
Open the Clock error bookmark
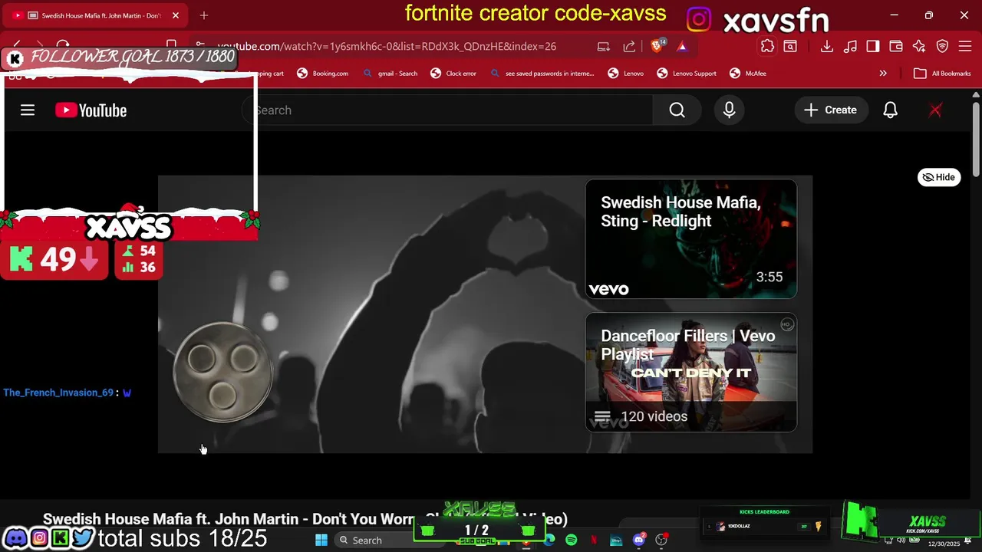[453, 74]
